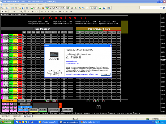Open the arrows objects dropdown
Viewport: 166px width, 124px height.
[37, 11]
